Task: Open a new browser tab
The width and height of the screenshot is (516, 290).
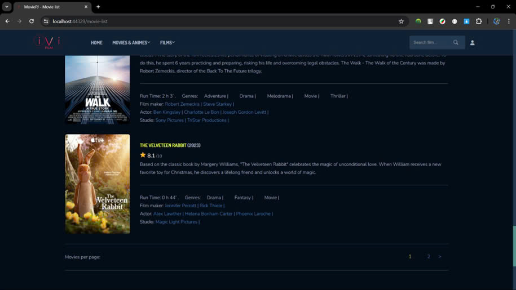Action: [98, 7]
